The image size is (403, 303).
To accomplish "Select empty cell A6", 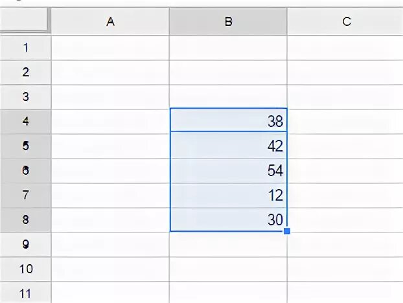I will pos(110,171).
